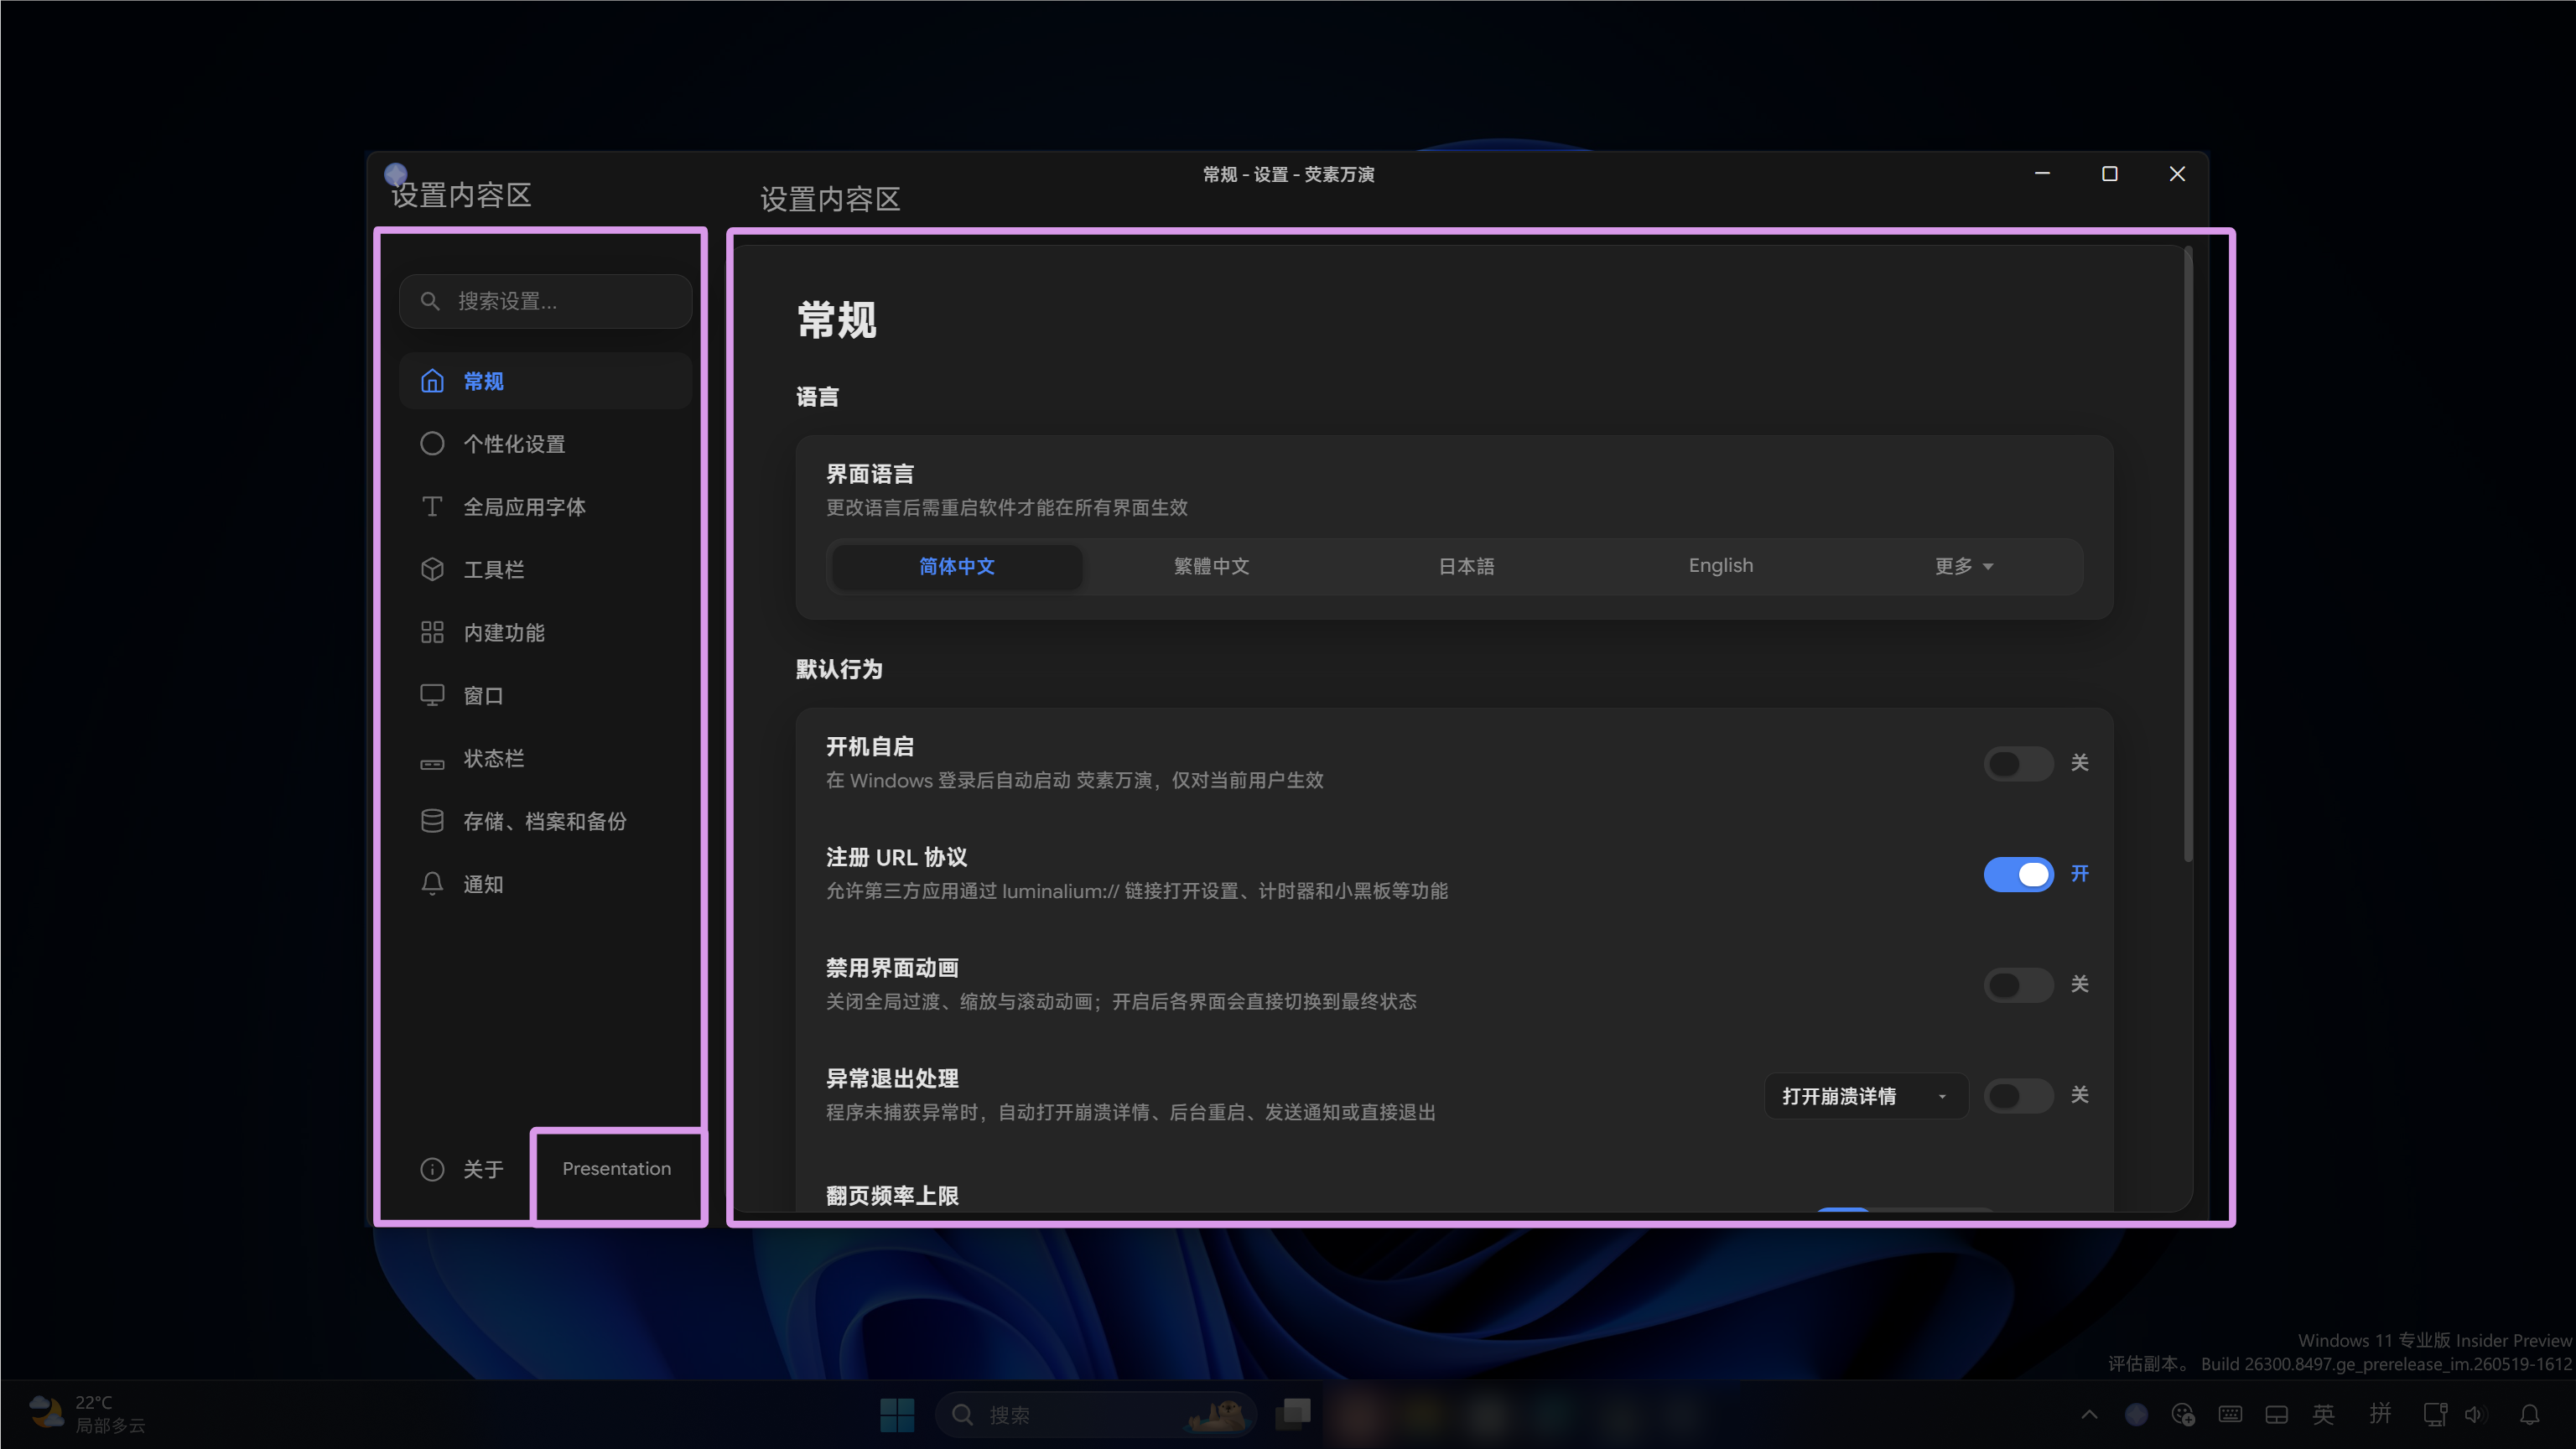Enable the 开机自启 toggle
This screenshot has height=1449, width=2576.
[2018, 764]
